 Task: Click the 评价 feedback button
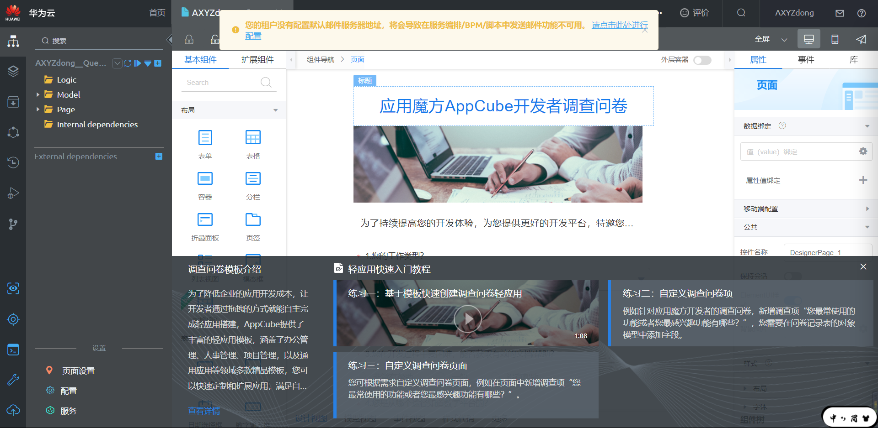coord(694,13)
